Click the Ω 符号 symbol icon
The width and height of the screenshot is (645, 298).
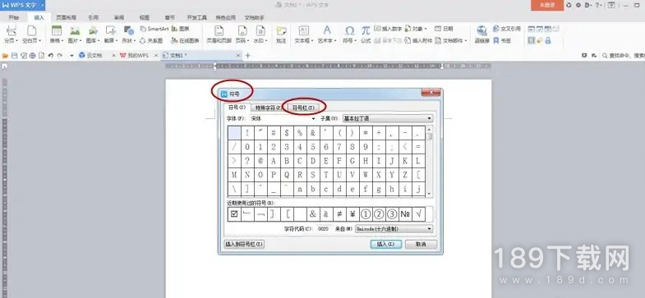350,31
